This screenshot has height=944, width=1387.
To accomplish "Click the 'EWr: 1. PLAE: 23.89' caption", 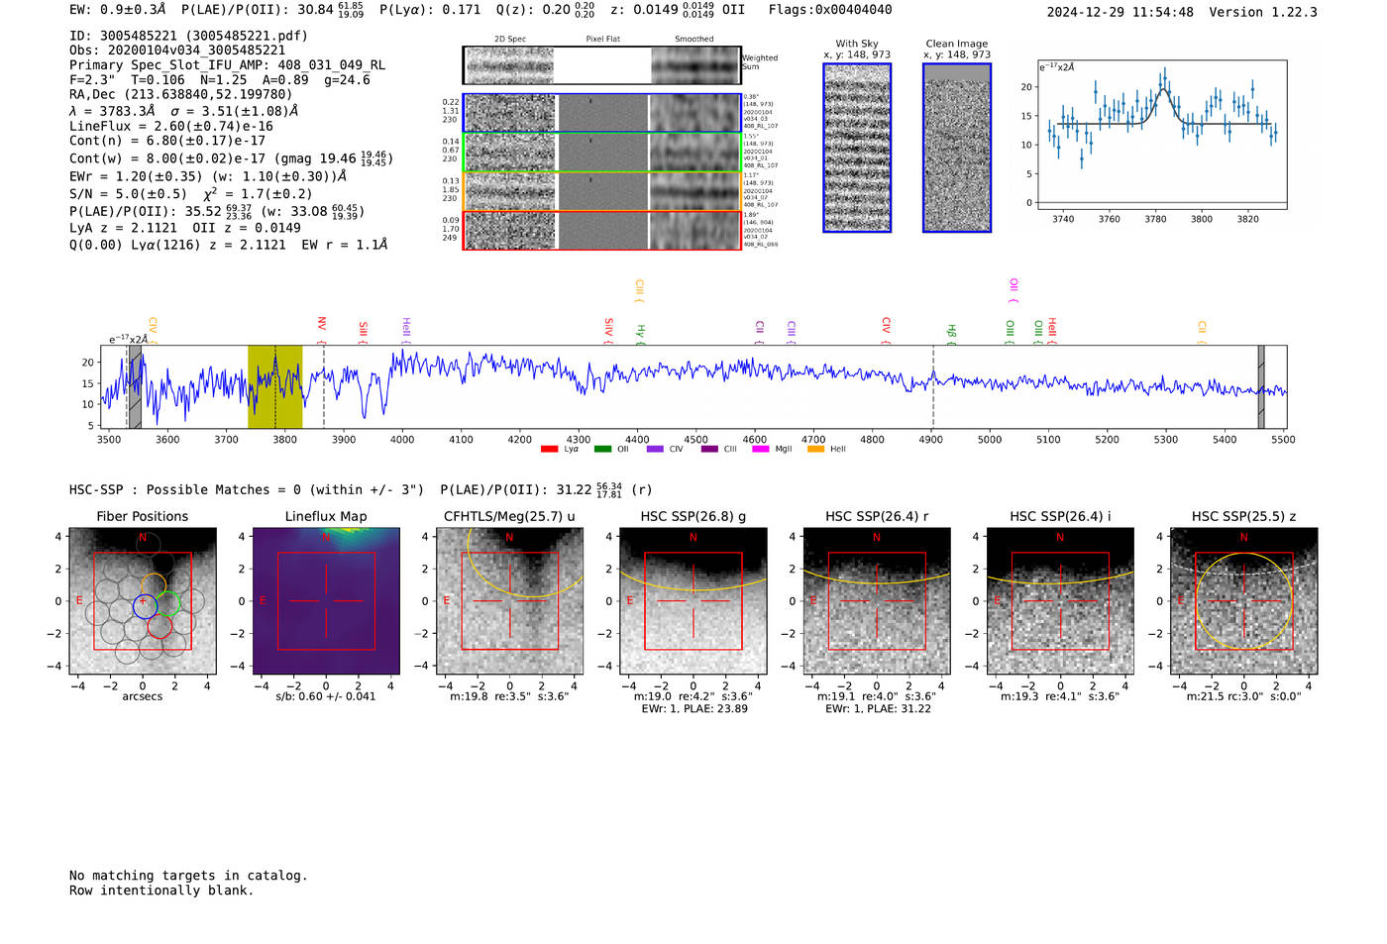I will tap(693, 708).
